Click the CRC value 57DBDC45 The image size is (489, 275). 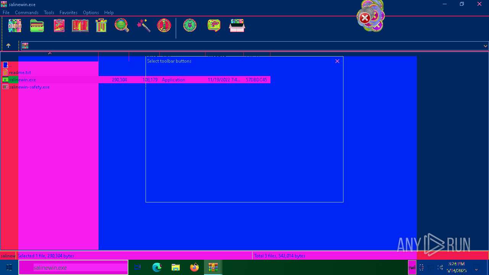tap(256, 80)
